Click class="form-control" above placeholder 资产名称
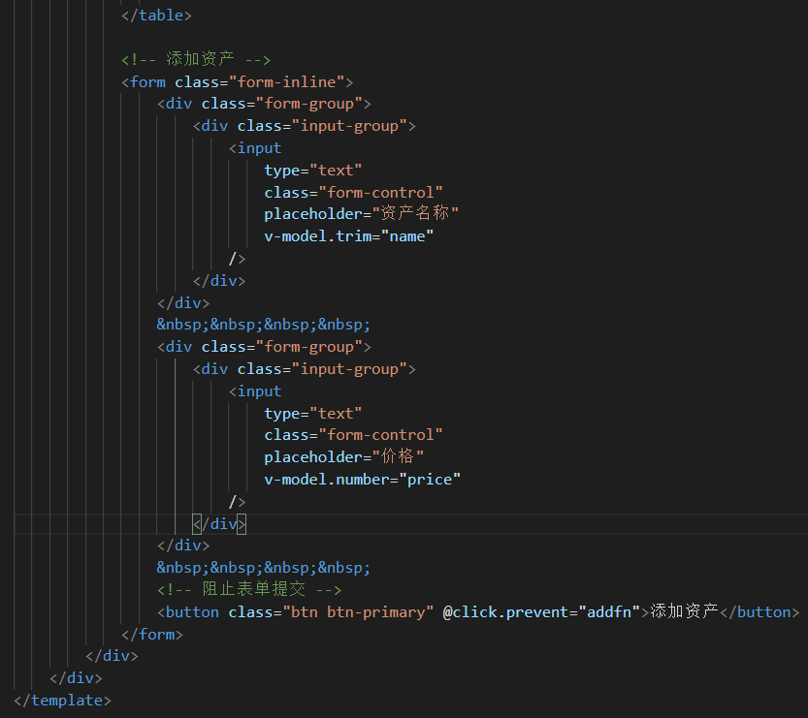Image resolution: width=808 pixels, height=718 pixels. click(353, 193)
